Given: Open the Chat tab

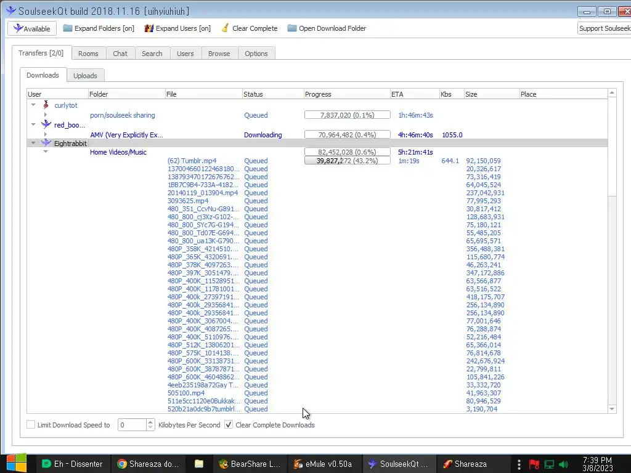Looking at the screenshot, I should pyautogui.click(x=120, y=54).
